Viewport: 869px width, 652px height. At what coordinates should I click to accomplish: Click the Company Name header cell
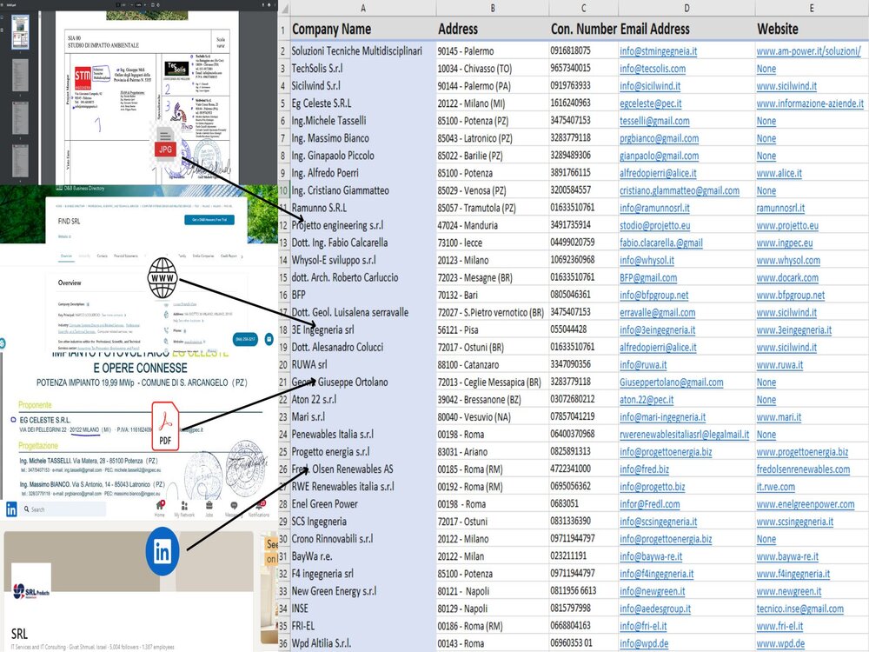click(x=363, y=29)
